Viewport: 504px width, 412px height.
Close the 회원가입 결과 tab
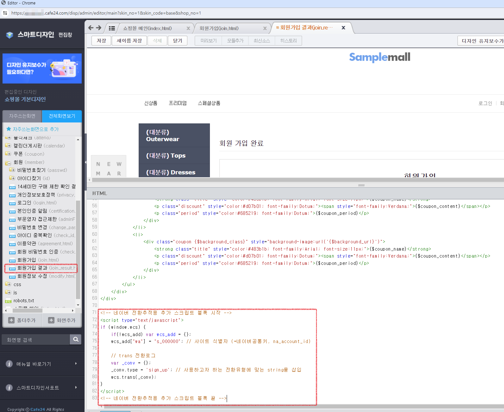pyautogui.click(x=343, y=28)
